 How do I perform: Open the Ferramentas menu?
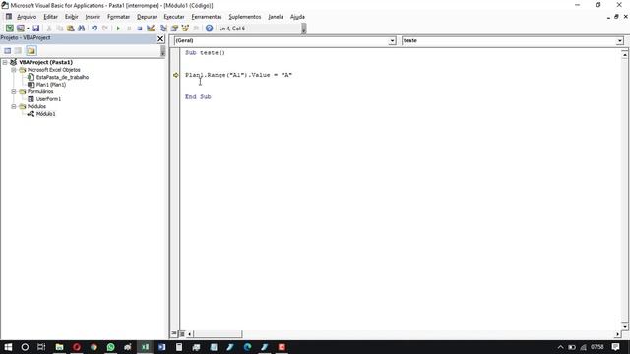[x=207, y=17]
